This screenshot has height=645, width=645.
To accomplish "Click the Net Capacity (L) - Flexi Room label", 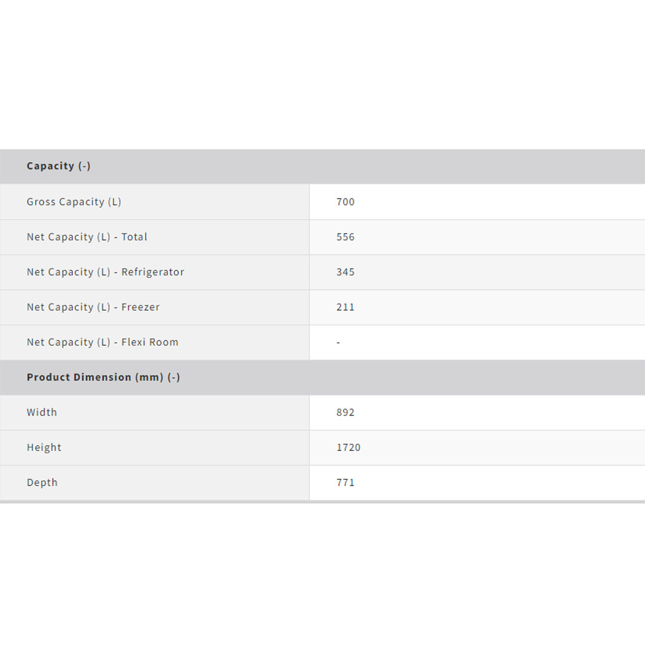I will coord(103,342).
